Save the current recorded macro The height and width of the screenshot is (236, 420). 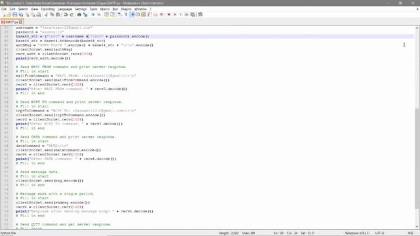[192, 14]
